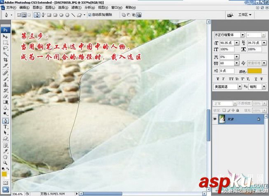Choose Pen tool in options bar

point(37,15)
